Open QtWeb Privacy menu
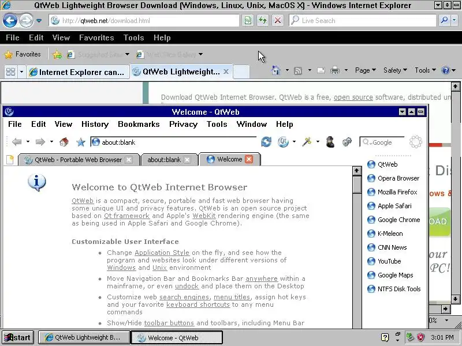 coord(183,124)
